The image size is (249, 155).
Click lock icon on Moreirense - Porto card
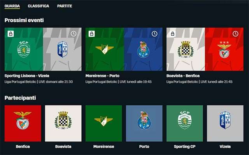(92, 34)
